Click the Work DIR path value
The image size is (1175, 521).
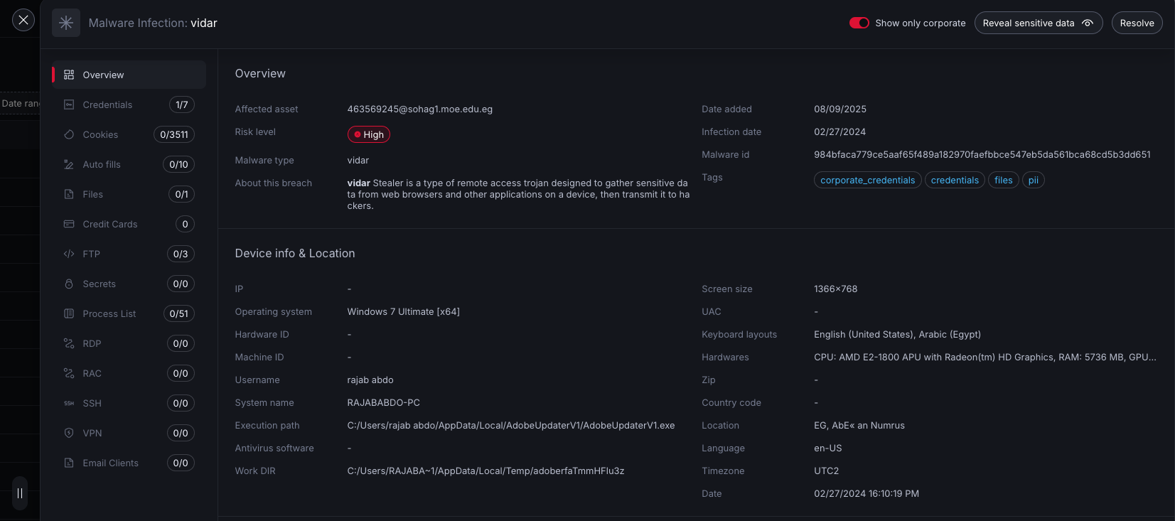pyautogui.click(x=486, y=471)
